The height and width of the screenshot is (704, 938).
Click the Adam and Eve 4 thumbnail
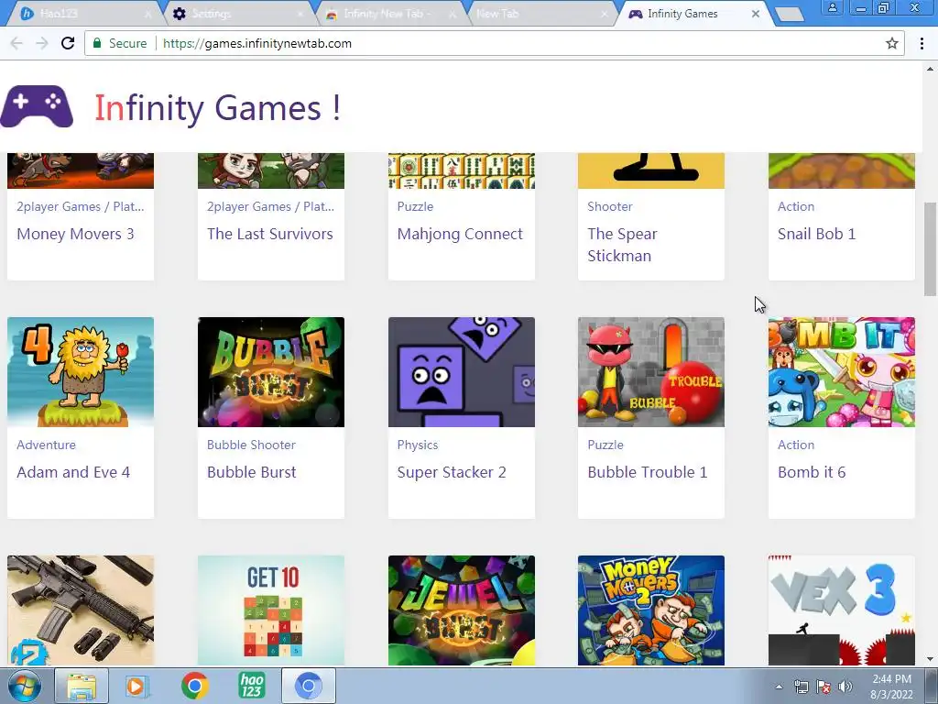point(81,372)
